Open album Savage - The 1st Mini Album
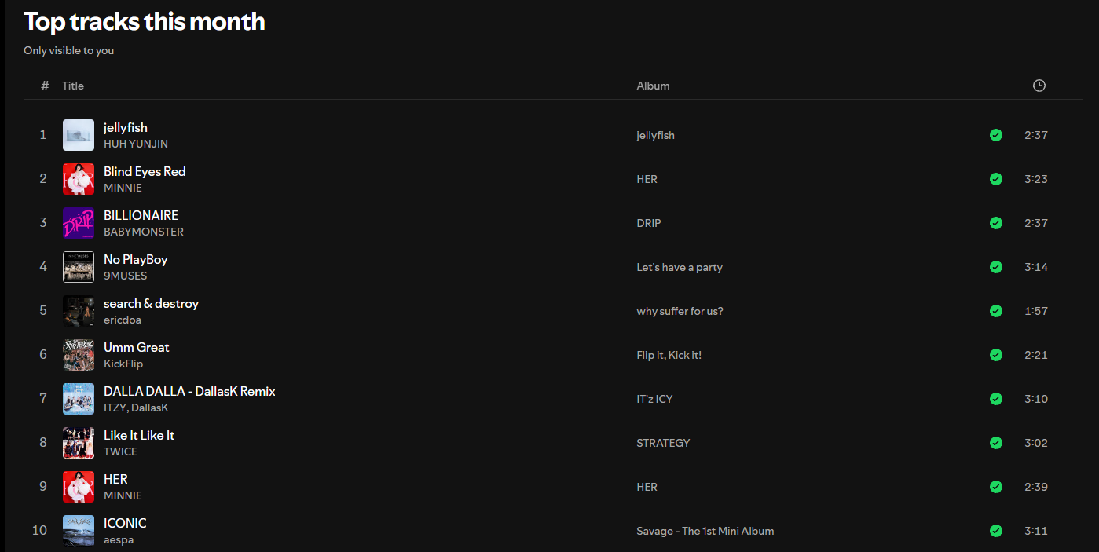Image resolution: width=1099 pixels, height=552 pixels. (705, 531)
